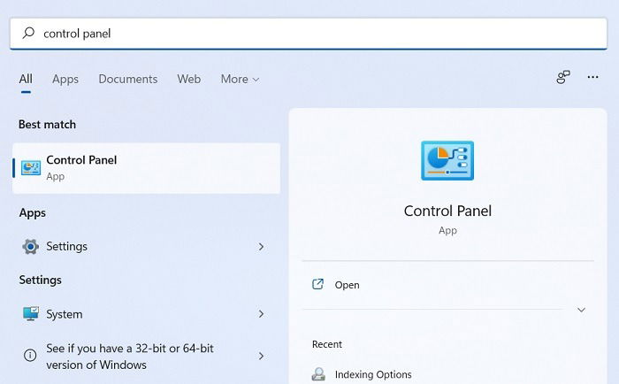
Task: Expand the actions list chevron below Open
Action: click(581, 310)
